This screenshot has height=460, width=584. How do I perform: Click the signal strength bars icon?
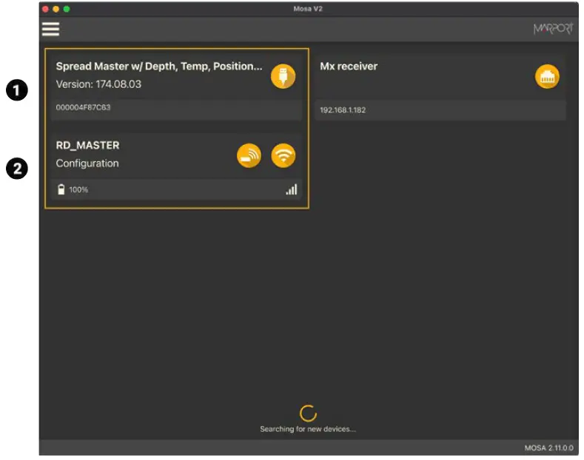coord(291,189)
